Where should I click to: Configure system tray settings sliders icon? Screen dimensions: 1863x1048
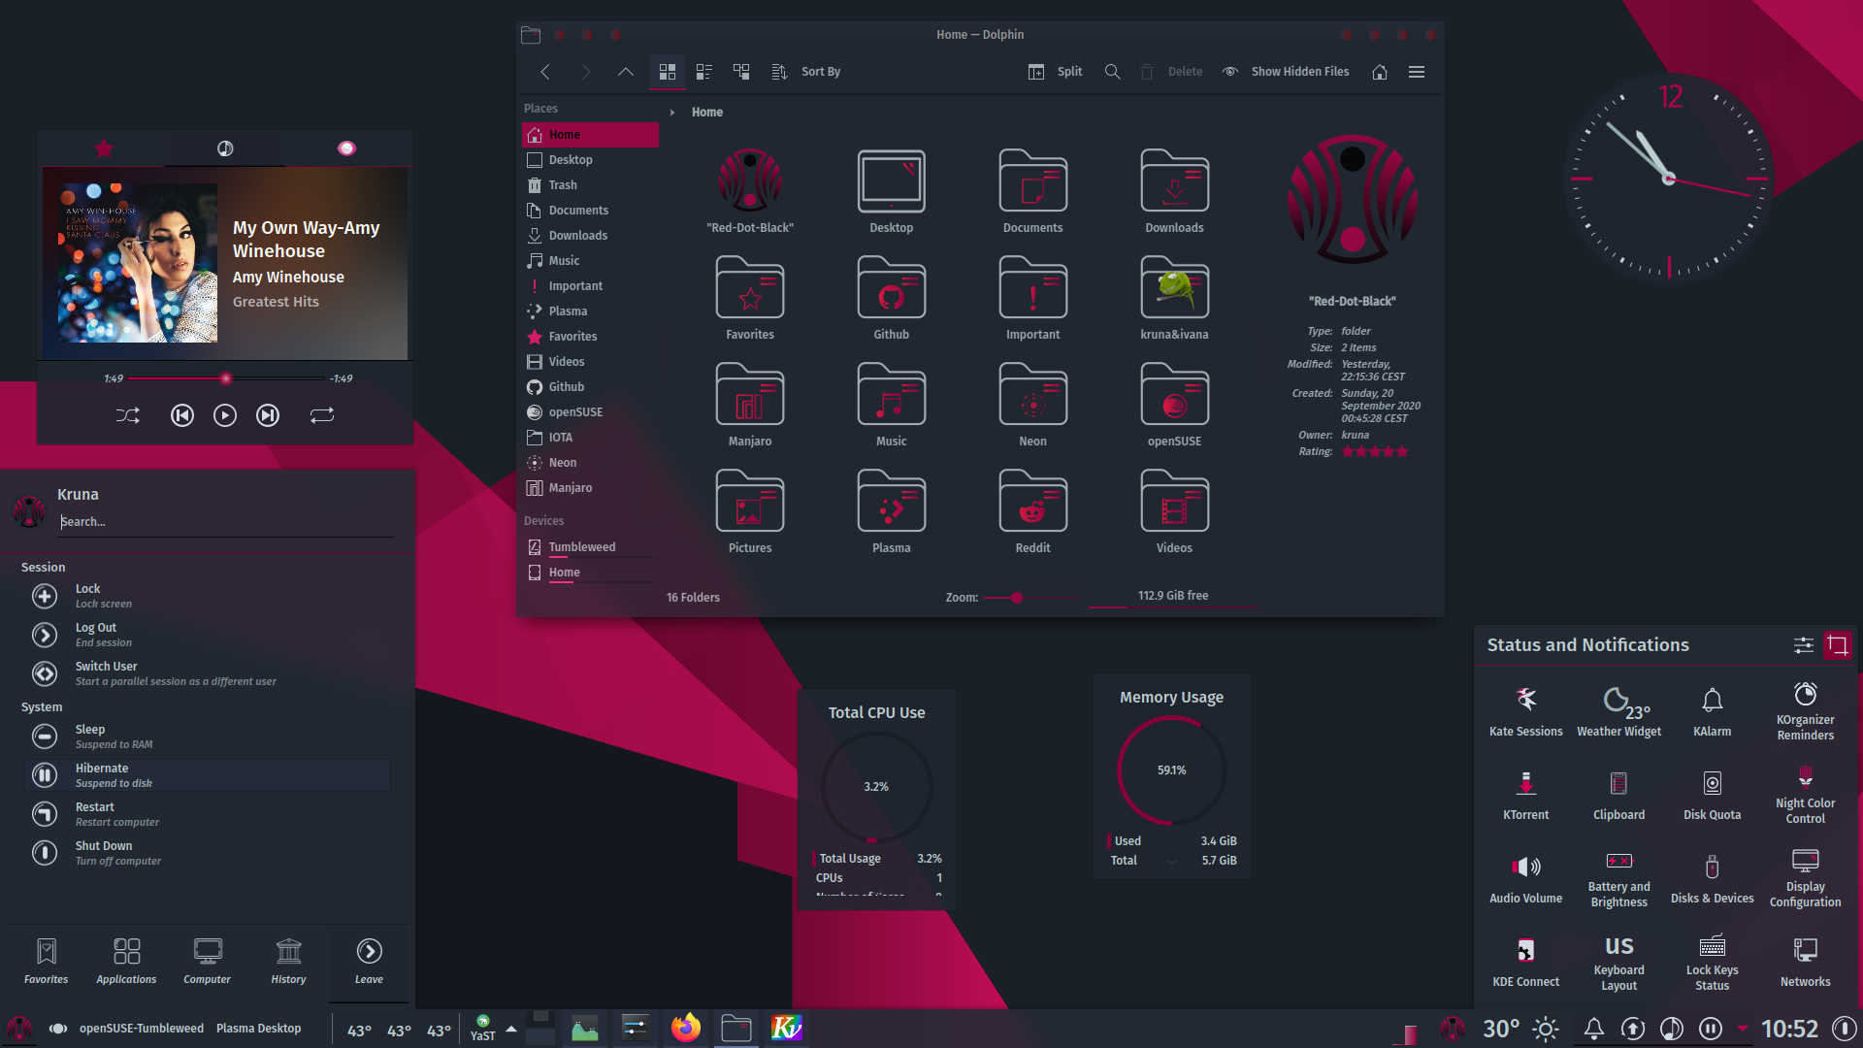[1804, 645]
